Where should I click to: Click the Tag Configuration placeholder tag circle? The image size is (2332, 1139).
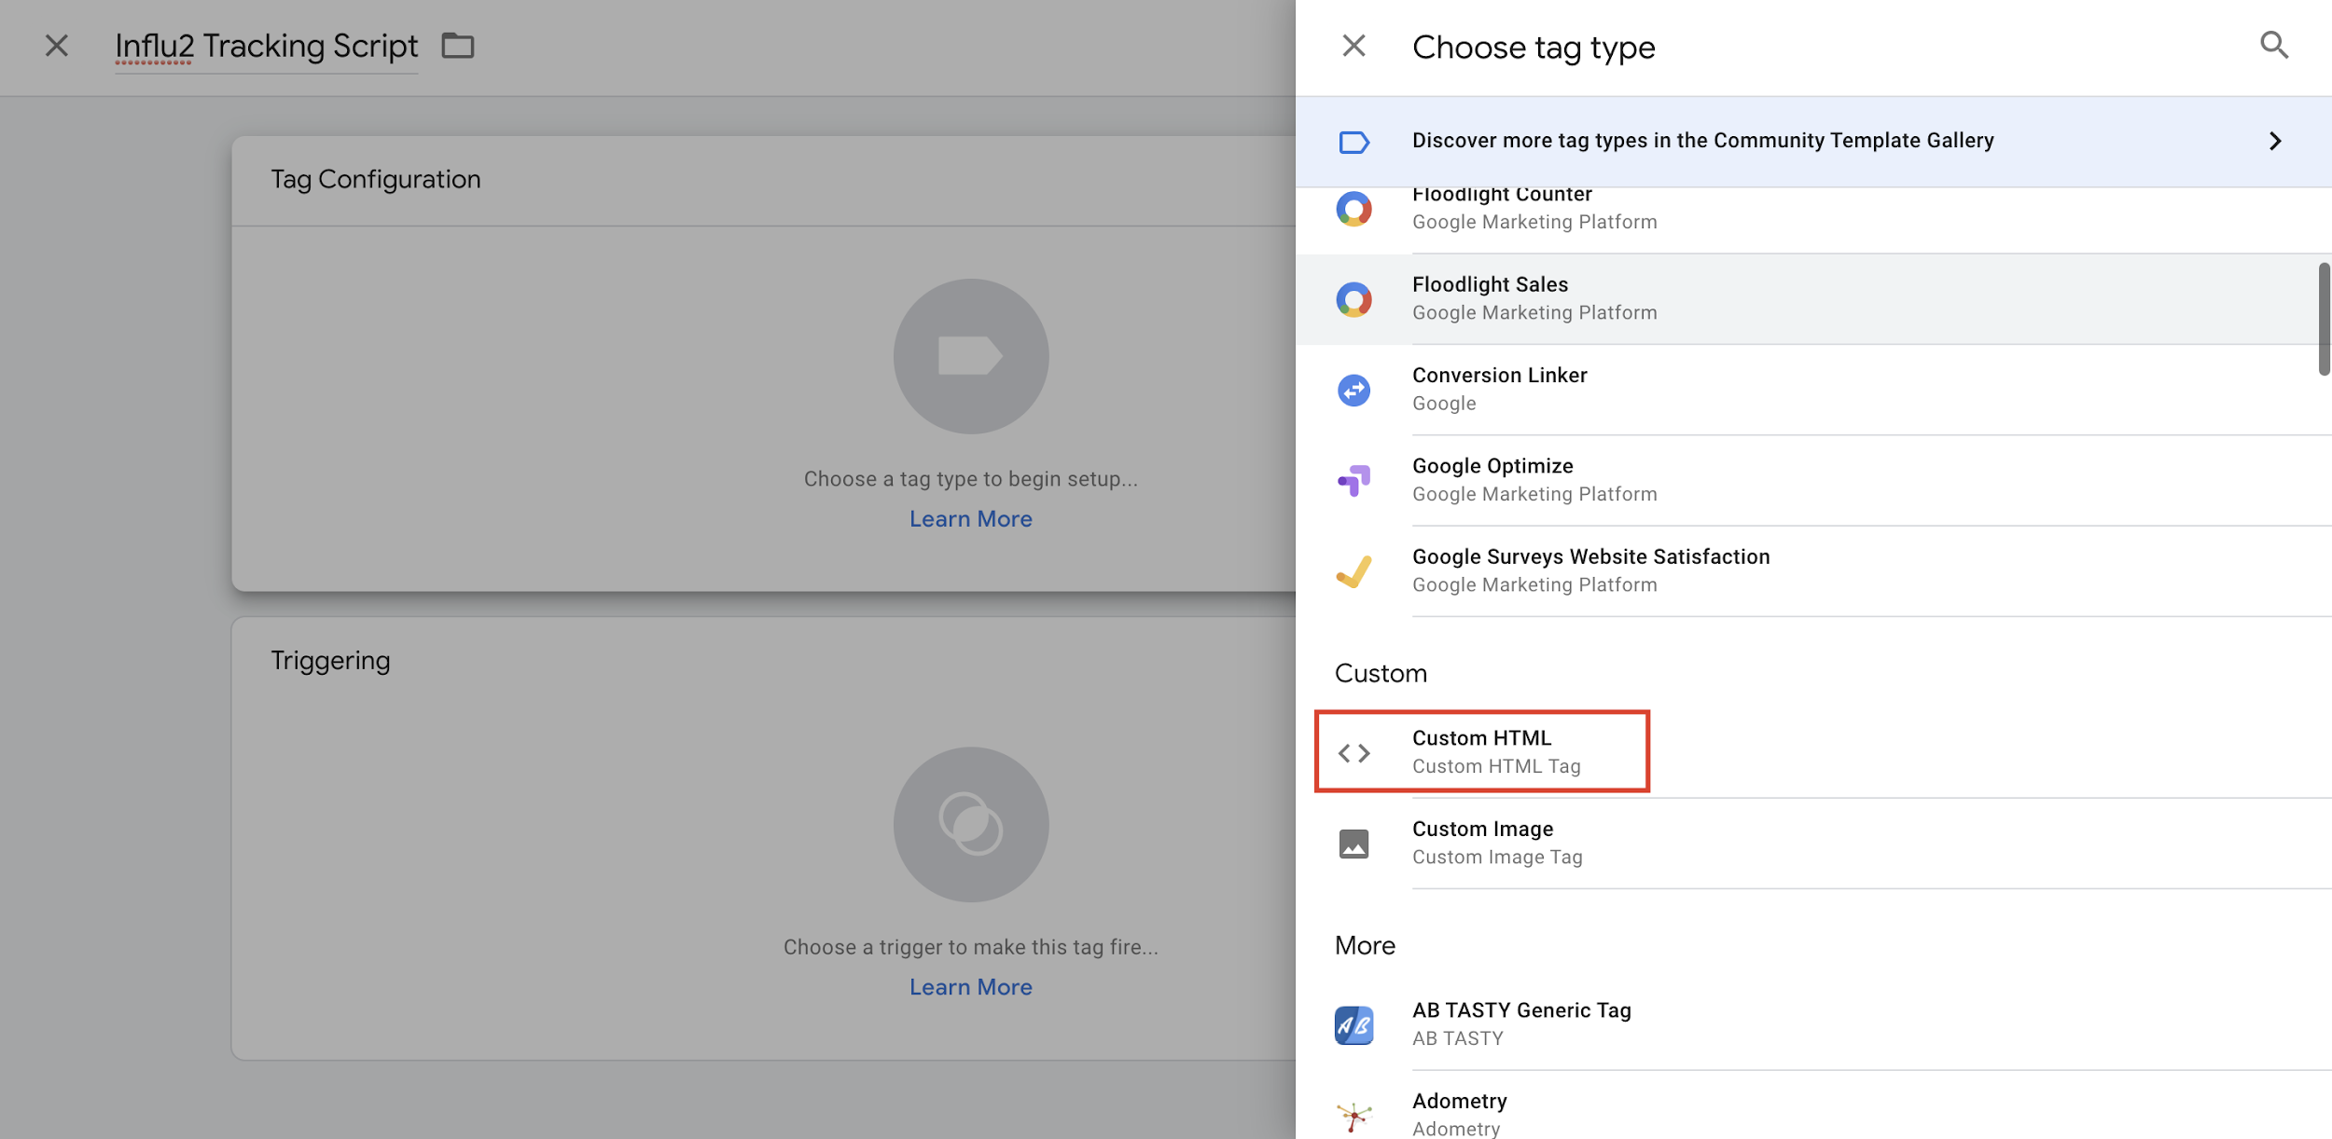coord(970,356)
